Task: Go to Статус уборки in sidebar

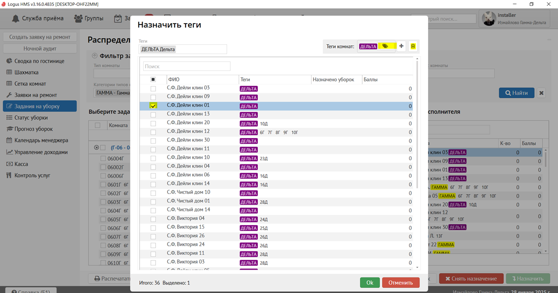Action: 32,117
